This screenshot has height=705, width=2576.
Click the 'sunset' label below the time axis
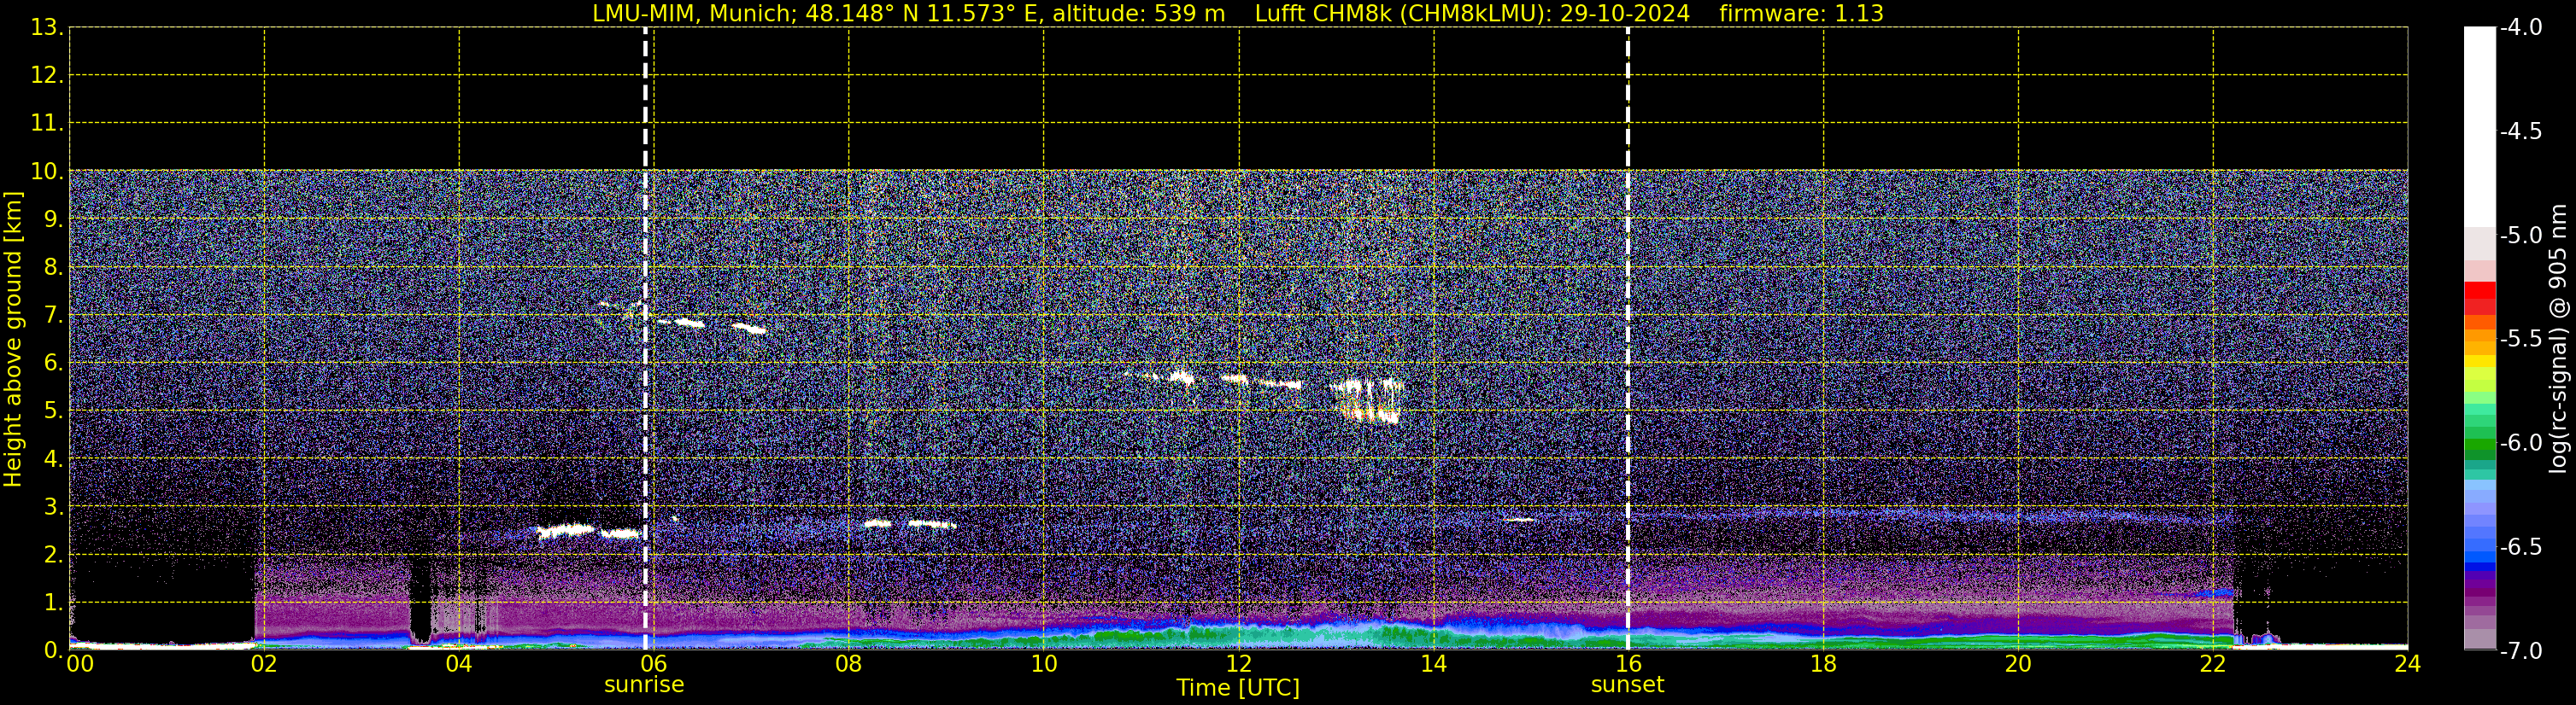pyautogui.click(x=1627, y=685)
